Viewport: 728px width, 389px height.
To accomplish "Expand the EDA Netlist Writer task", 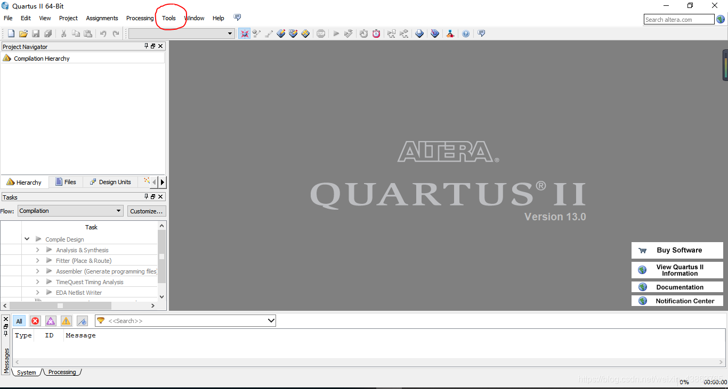I will click(x=38, y=293).
